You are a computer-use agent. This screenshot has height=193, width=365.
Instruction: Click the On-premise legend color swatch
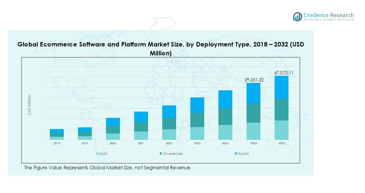point(161,153)
